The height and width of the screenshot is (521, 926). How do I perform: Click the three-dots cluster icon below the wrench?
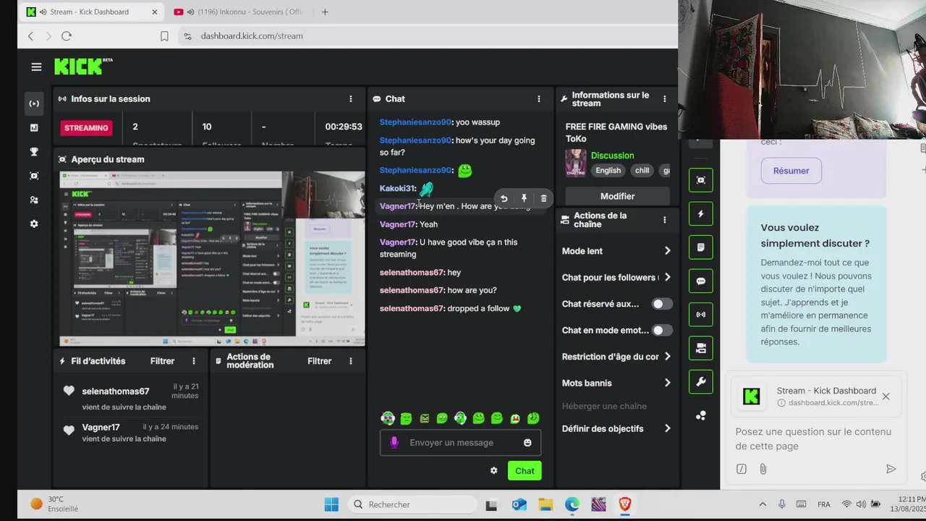pyautogui.click(x=701, y=415)
